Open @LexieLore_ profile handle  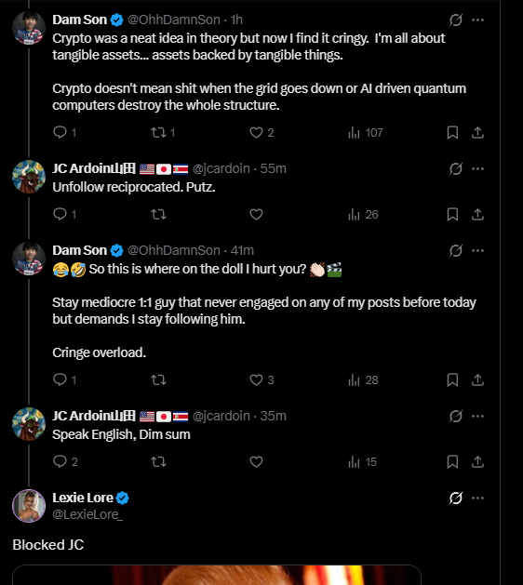click(x=87, y=514)
